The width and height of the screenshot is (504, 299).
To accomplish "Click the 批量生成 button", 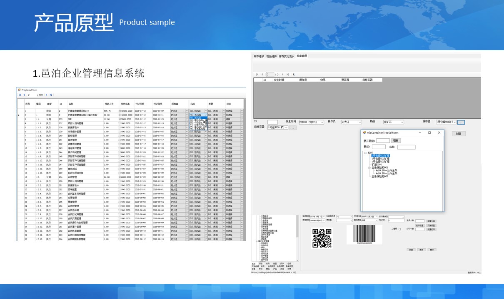I will point(431,221).
